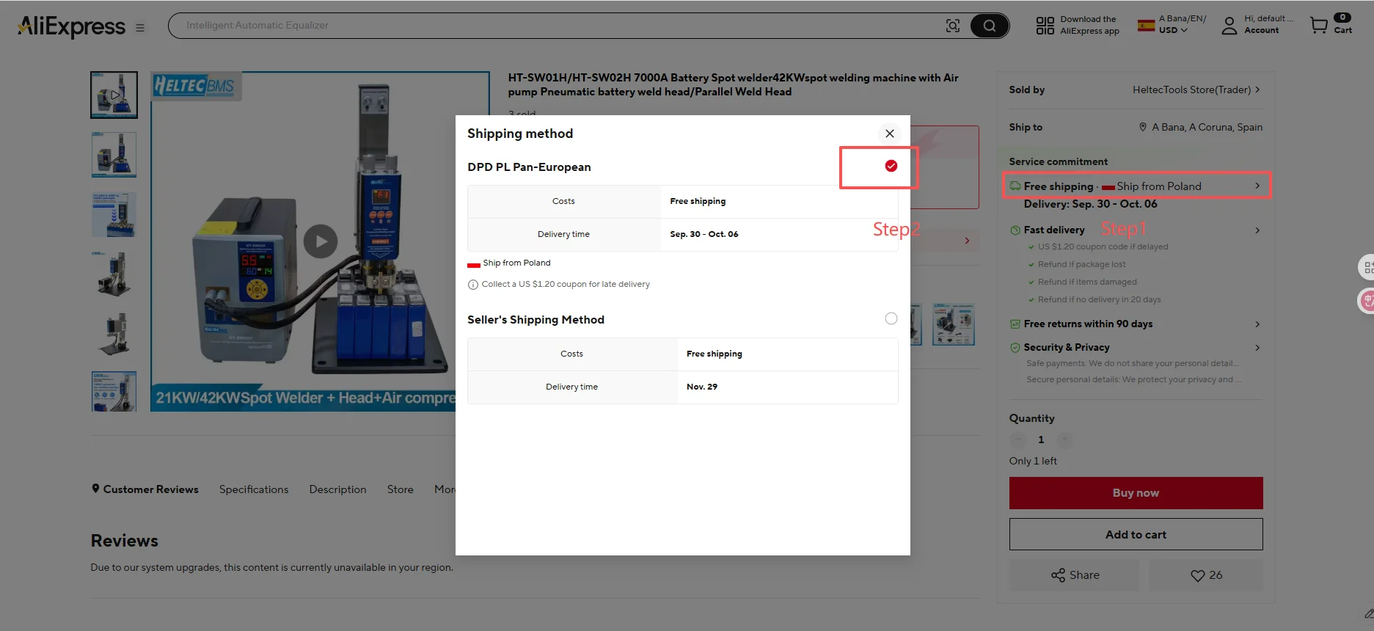Play the product video

(321, 241)
